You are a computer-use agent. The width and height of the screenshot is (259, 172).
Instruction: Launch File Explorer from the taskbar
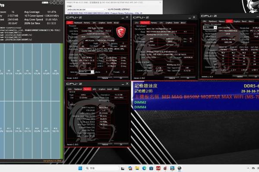pyautogui.click(x=137, y=168)
